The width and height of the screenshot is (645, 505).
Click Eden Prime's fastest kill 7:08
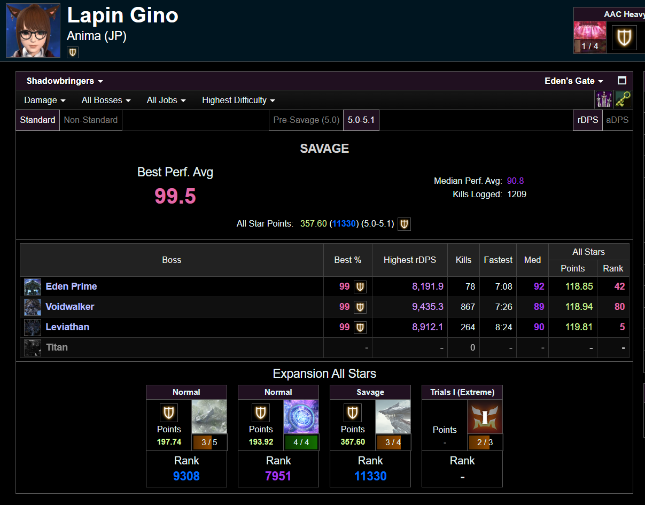[x=503, y=286]
